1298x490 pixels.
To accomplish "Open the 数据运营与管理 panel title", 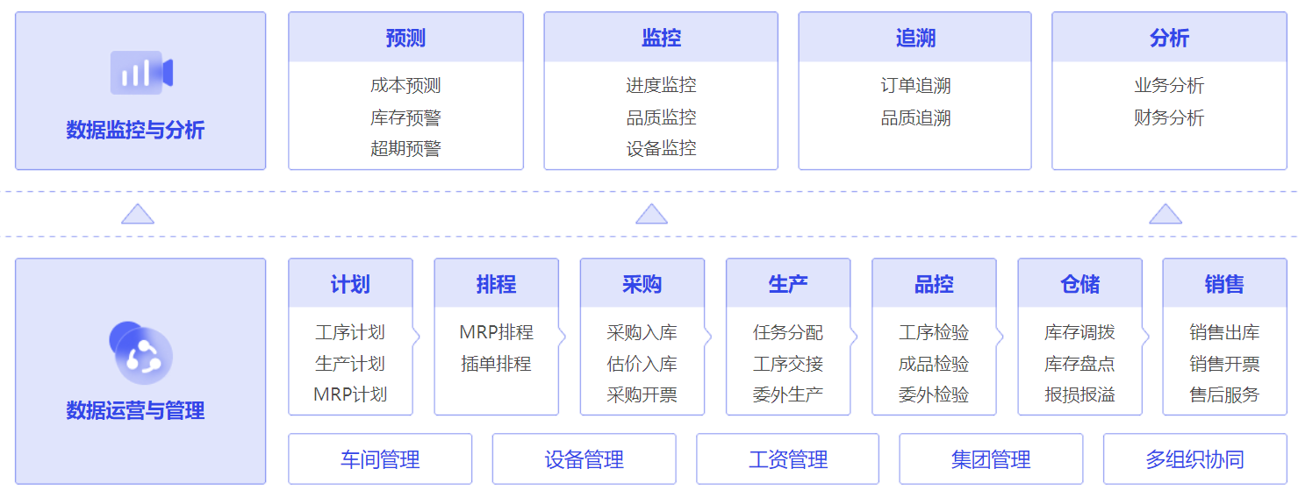I will [x=135, y=410].
